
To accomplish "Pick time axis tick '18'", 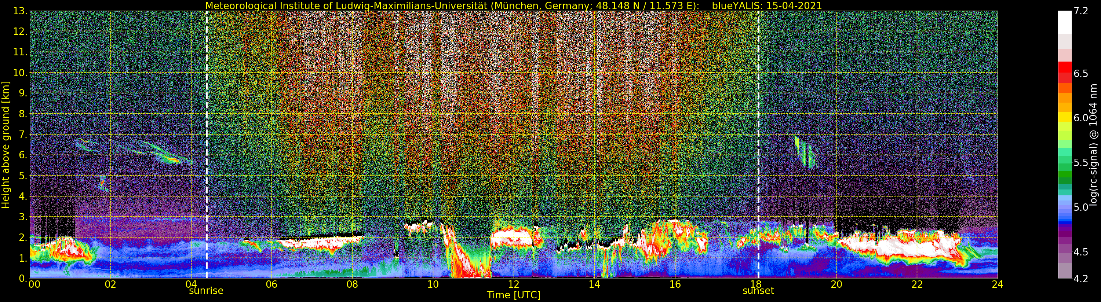I will [x=756, y=284].
